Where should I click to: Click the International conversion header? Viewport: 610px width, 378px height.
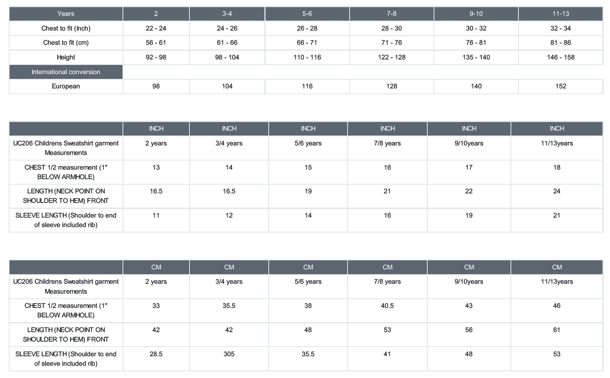[x=66, y=72]
